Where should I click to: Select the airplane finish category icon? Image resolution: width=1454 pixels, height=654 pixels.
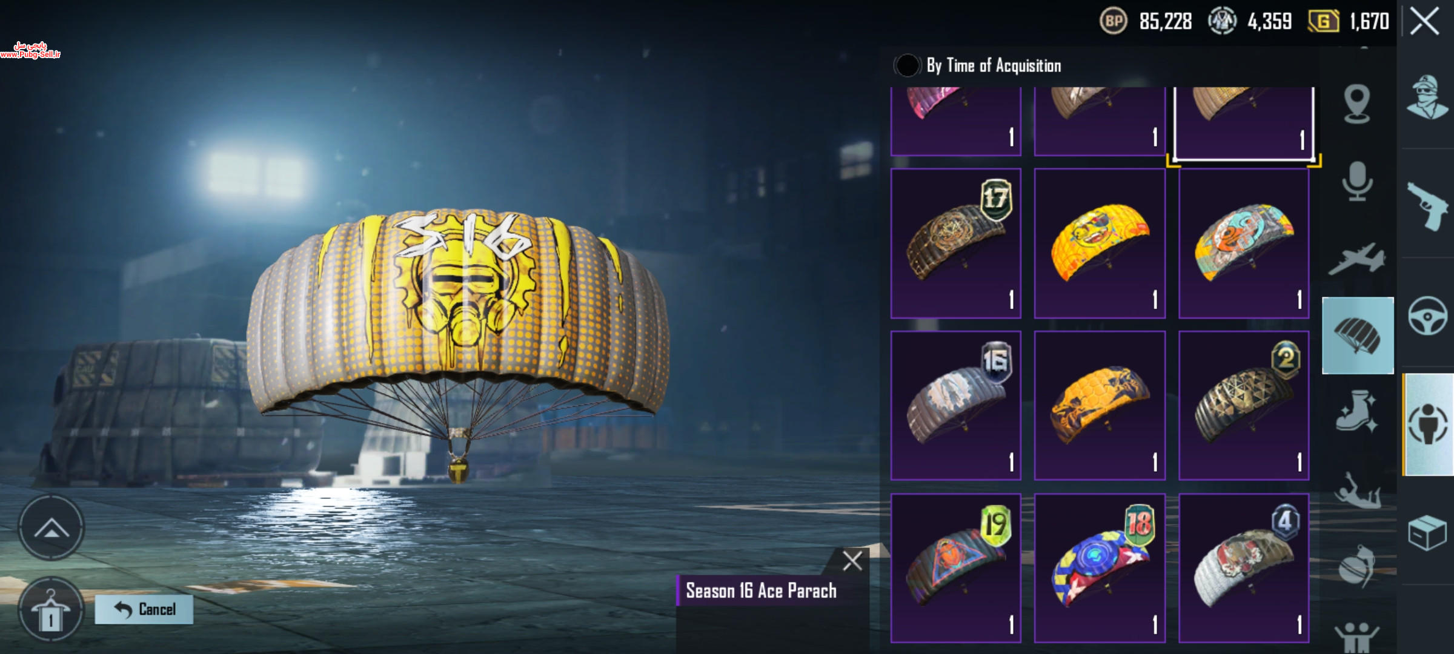coord(1357,259)
